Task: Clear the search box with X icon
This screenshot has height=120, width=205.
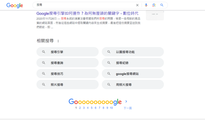Action: [137, 5]
